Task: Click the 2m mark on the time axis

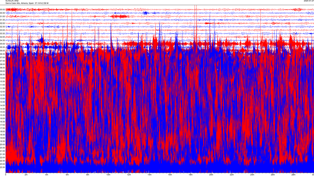Action: pos(26,175)
